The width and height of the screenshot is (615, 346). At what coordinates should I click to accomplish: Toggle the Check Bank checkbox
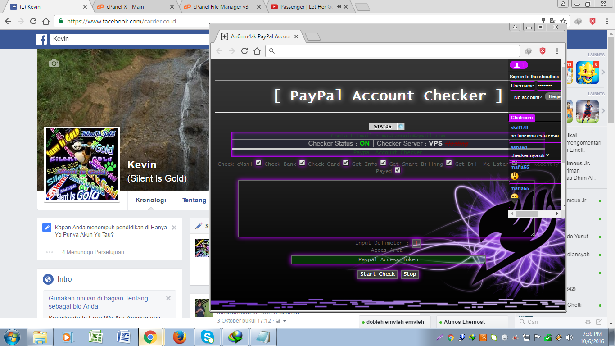coord(302,163)
